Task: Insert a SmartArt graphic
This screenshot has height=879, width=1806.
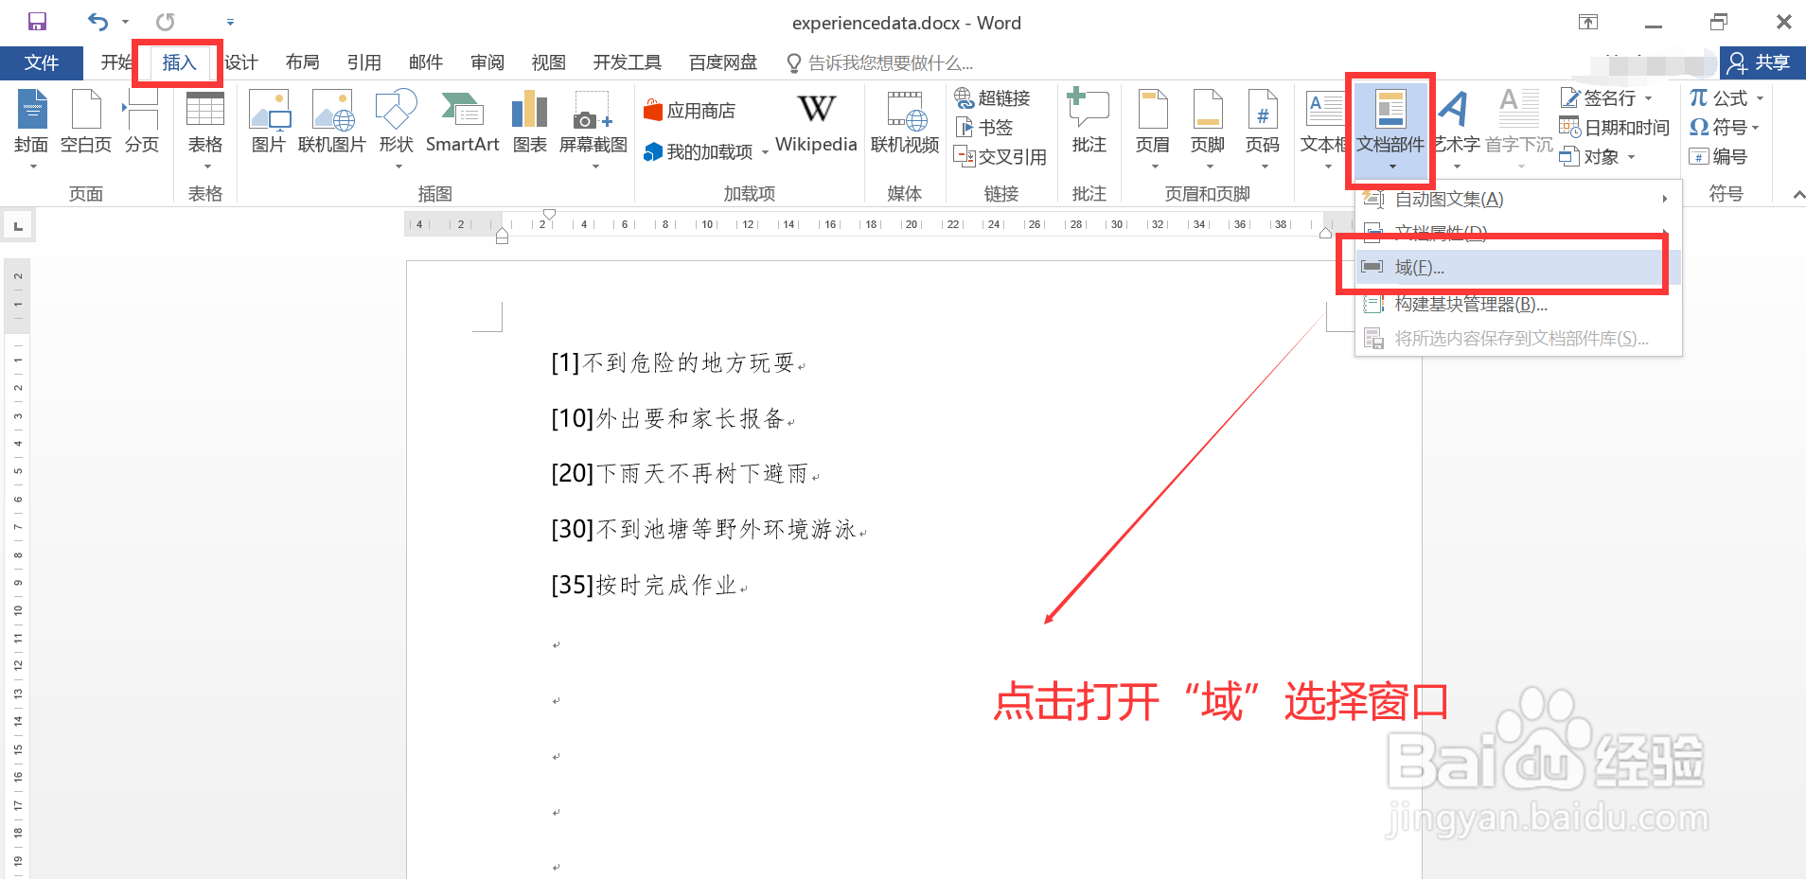Action: (463, 121)
